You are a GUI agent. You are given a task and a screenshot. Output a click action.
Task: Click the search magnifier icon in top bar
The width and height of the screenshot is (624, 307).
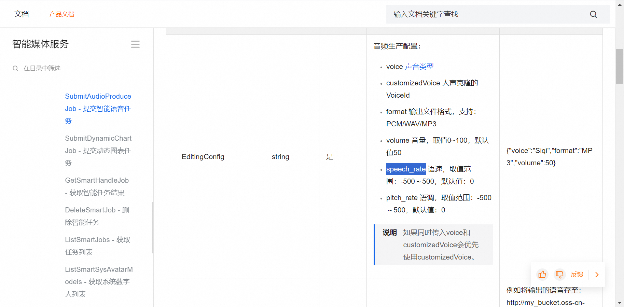[593, 14]
